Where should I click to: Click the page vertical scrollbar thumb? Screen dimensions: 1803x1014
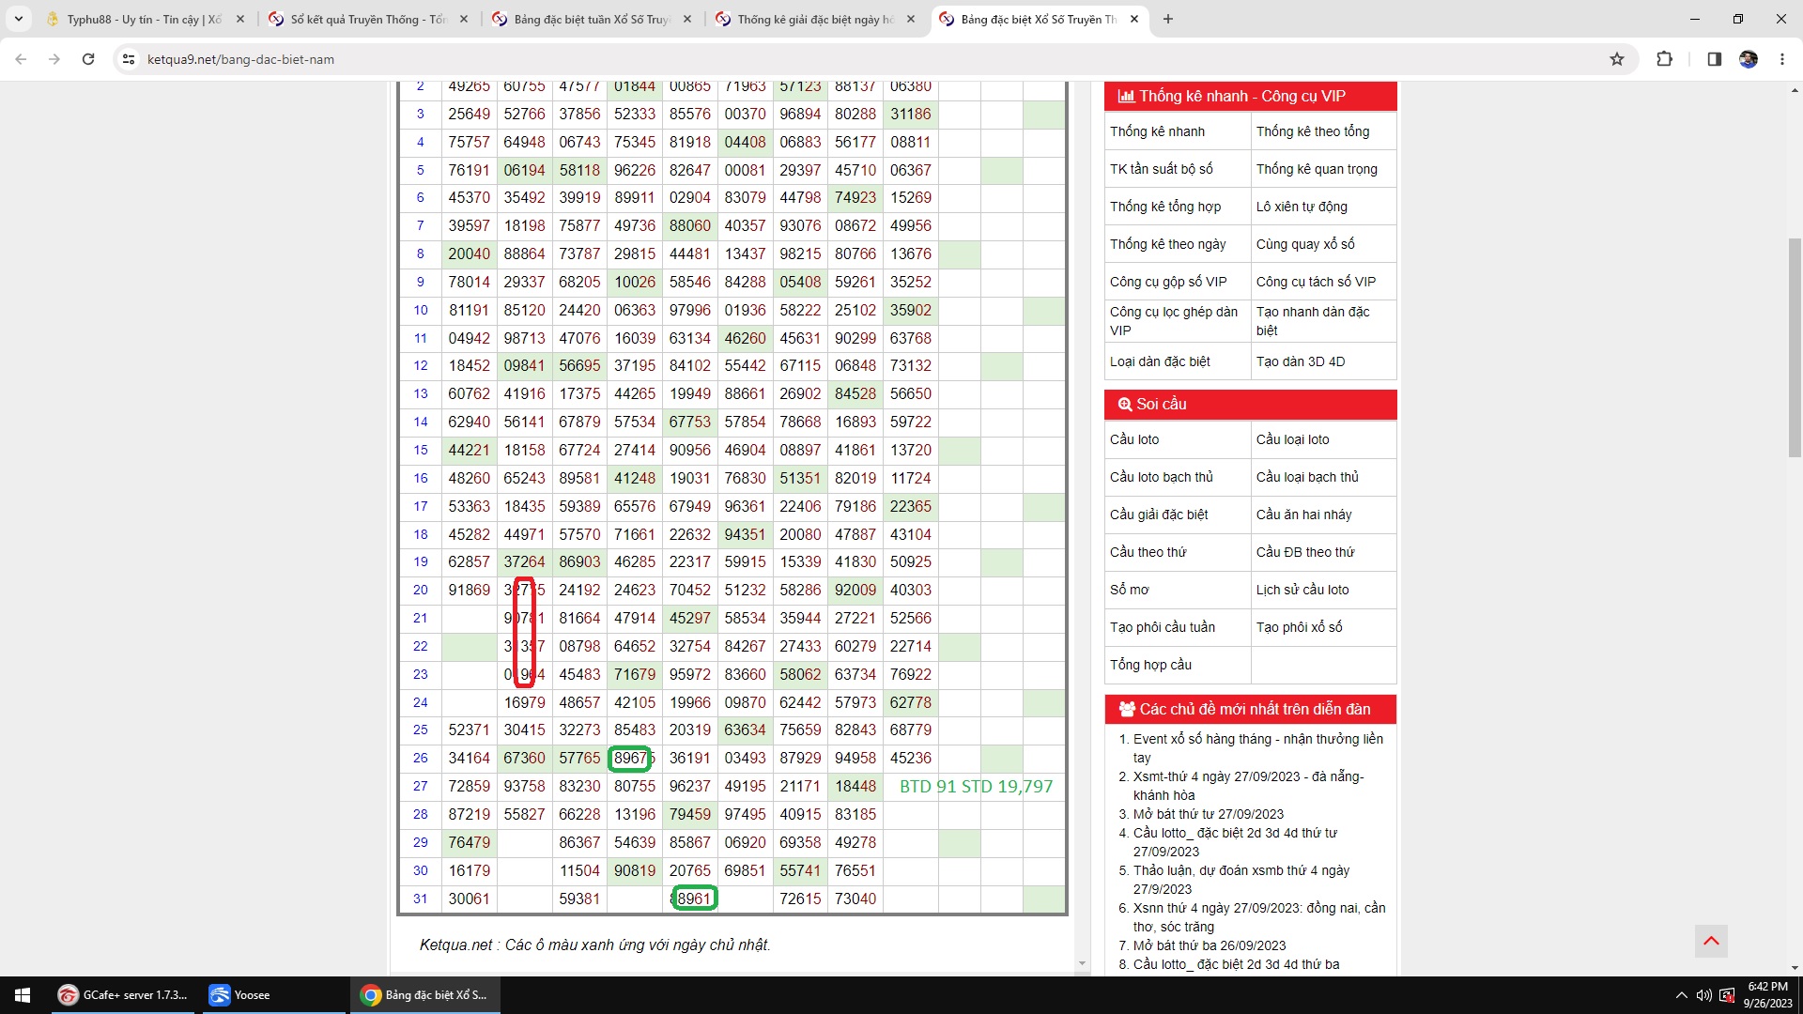[x=1795, y=347]
